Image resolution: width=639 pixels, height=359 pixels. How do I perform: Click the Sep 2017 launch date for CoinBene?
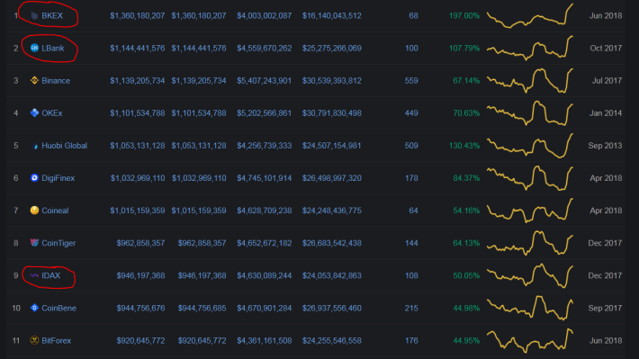(605, 308)
